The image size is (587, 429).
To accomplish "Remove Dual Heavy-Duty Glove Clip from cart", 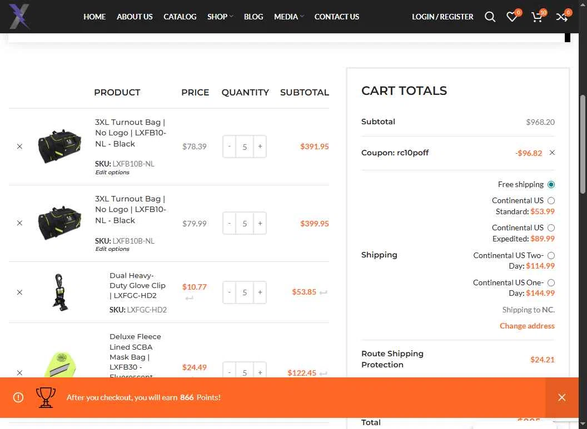I will (20, 292).
